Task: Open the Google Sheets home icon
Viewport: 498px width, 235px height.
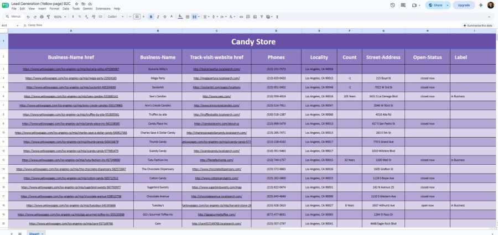Action: tap(6, 6)
